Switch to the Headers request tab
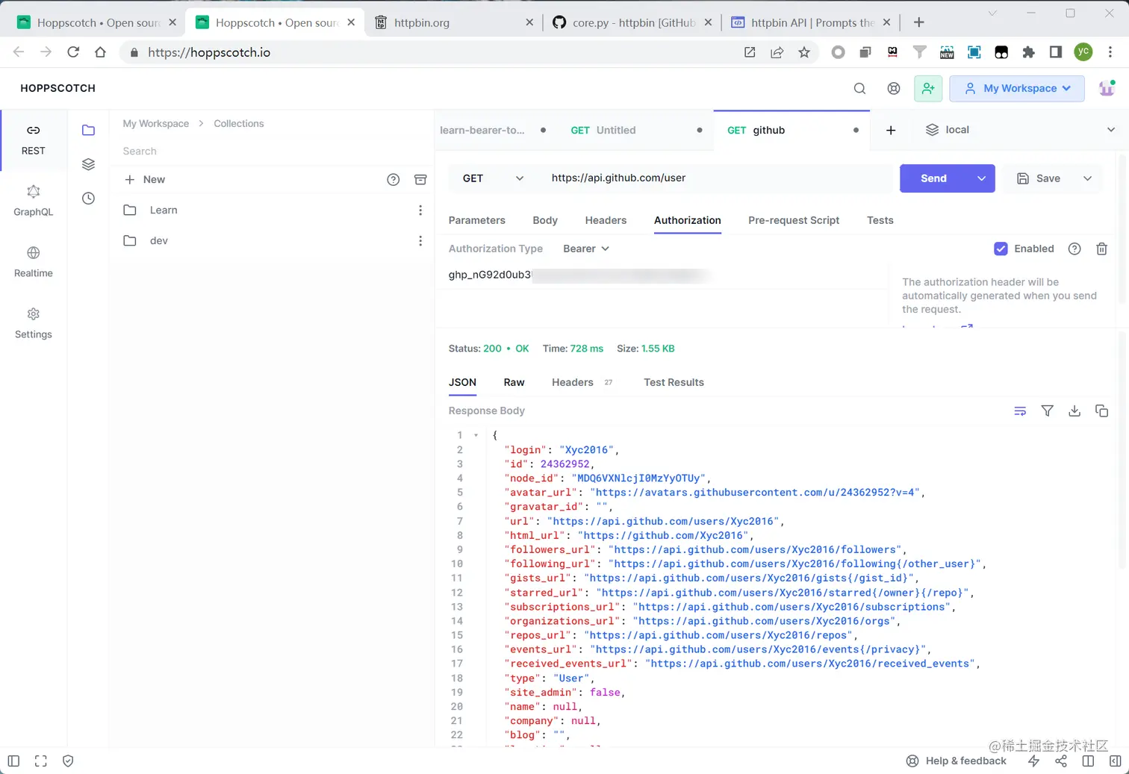The width and height of the screenshot is (1129, 774). point(606,220)
